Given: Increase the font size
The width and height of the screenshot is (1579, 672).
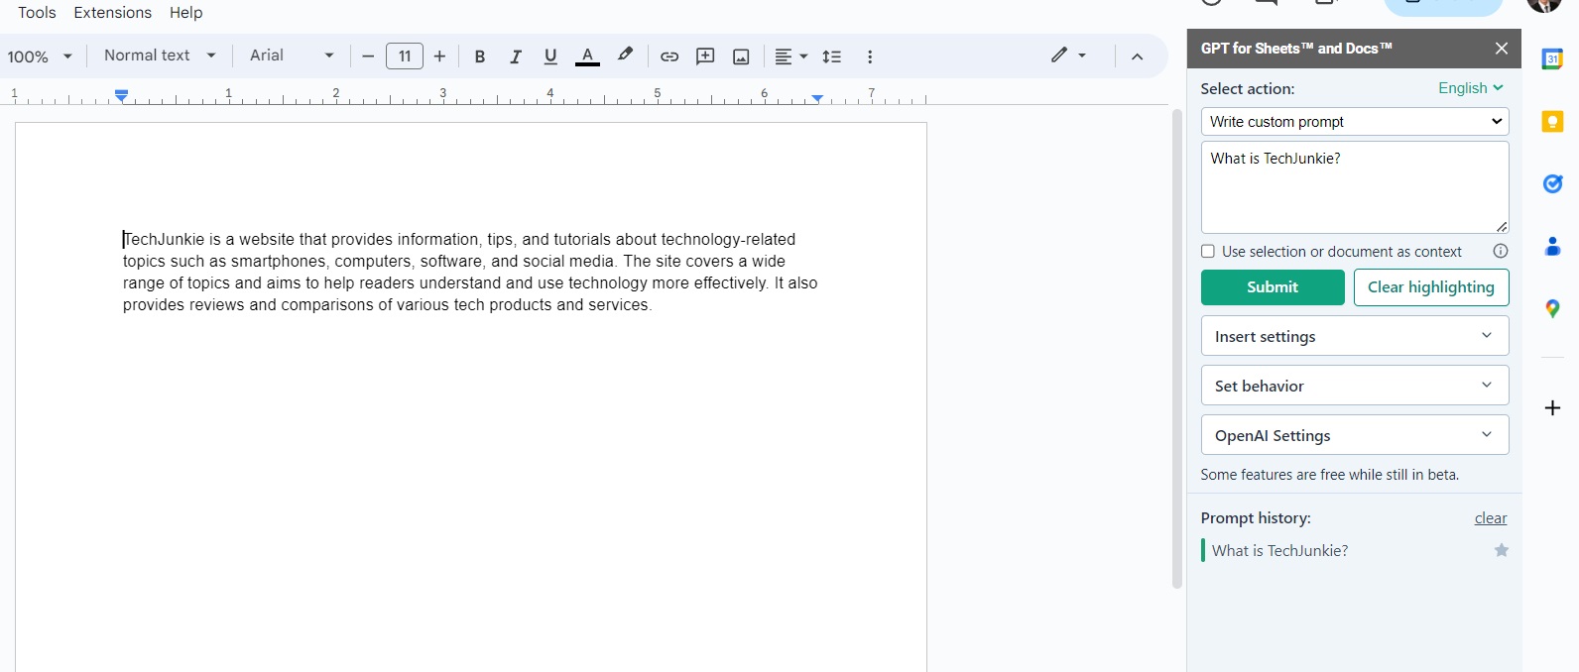Looking at the screenshot, I should click(x=439, y=56).
